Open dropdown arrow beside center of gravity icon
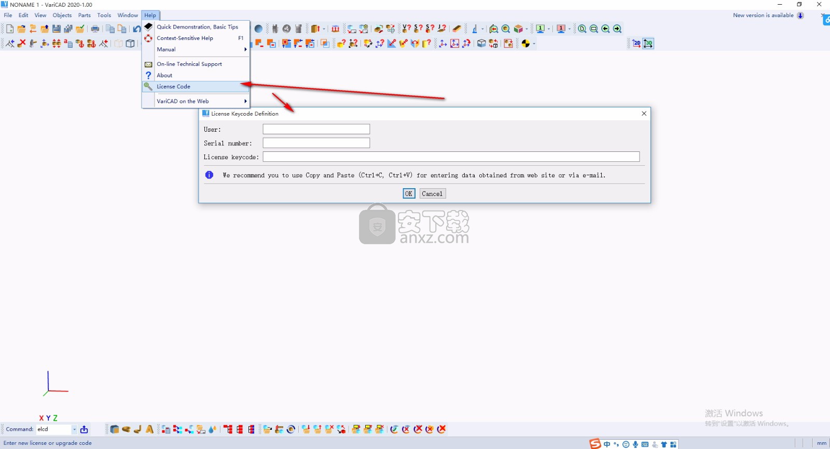830x449 pixels. click(534, 44)
